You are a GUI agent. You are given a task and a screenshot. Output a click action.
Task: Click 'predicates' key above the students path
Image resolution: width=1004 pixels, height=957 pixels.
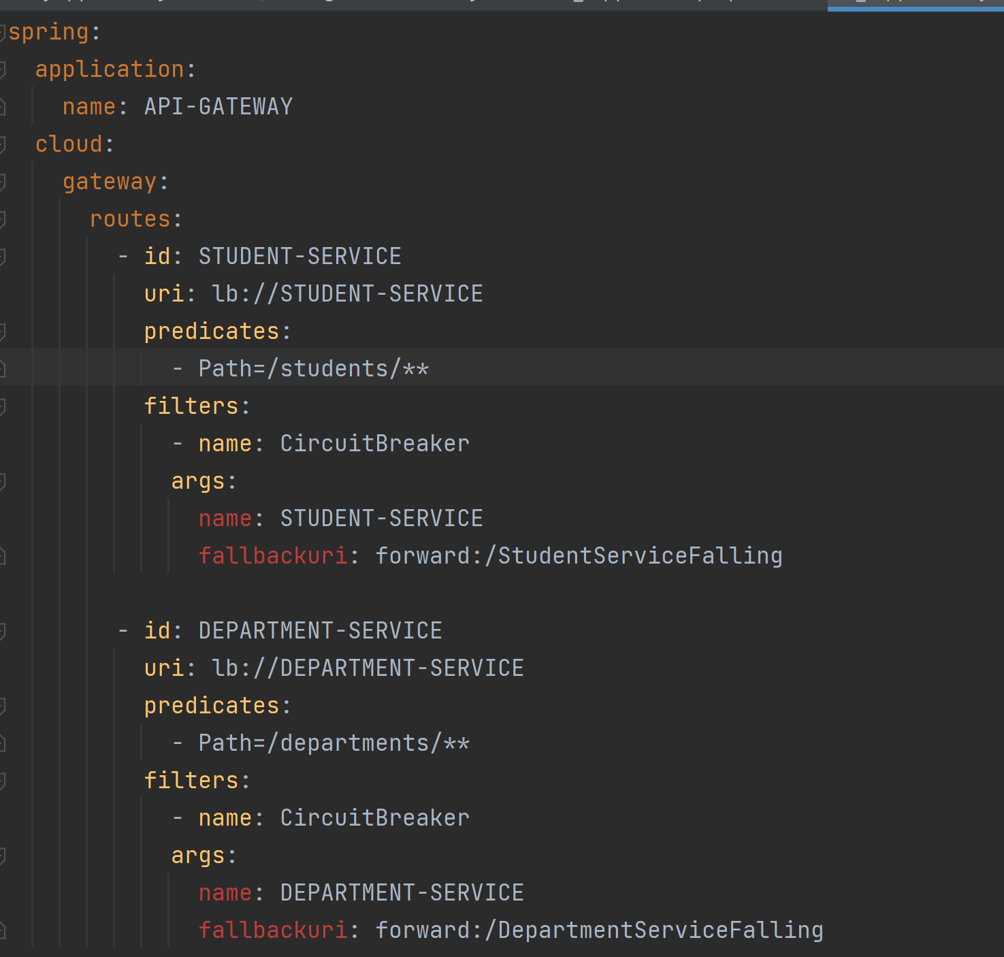(212, 332)
